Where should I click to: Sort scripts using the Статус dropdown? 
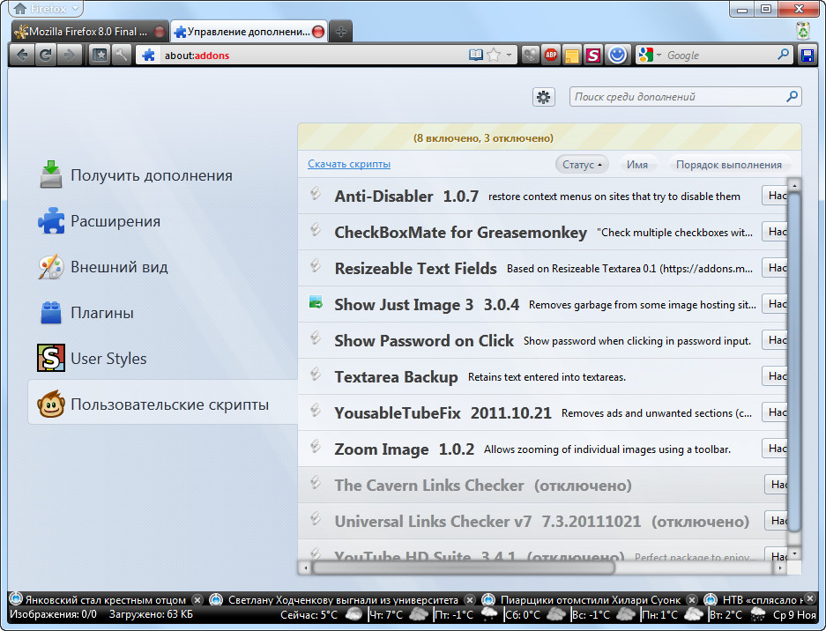coord(581,164)
